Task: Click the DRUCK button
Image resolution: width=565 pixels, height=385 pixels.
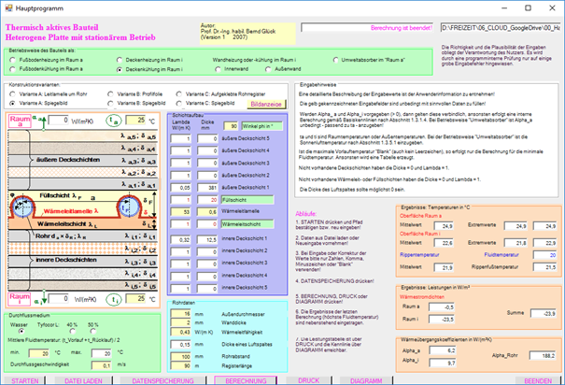Action: point(308,380)
